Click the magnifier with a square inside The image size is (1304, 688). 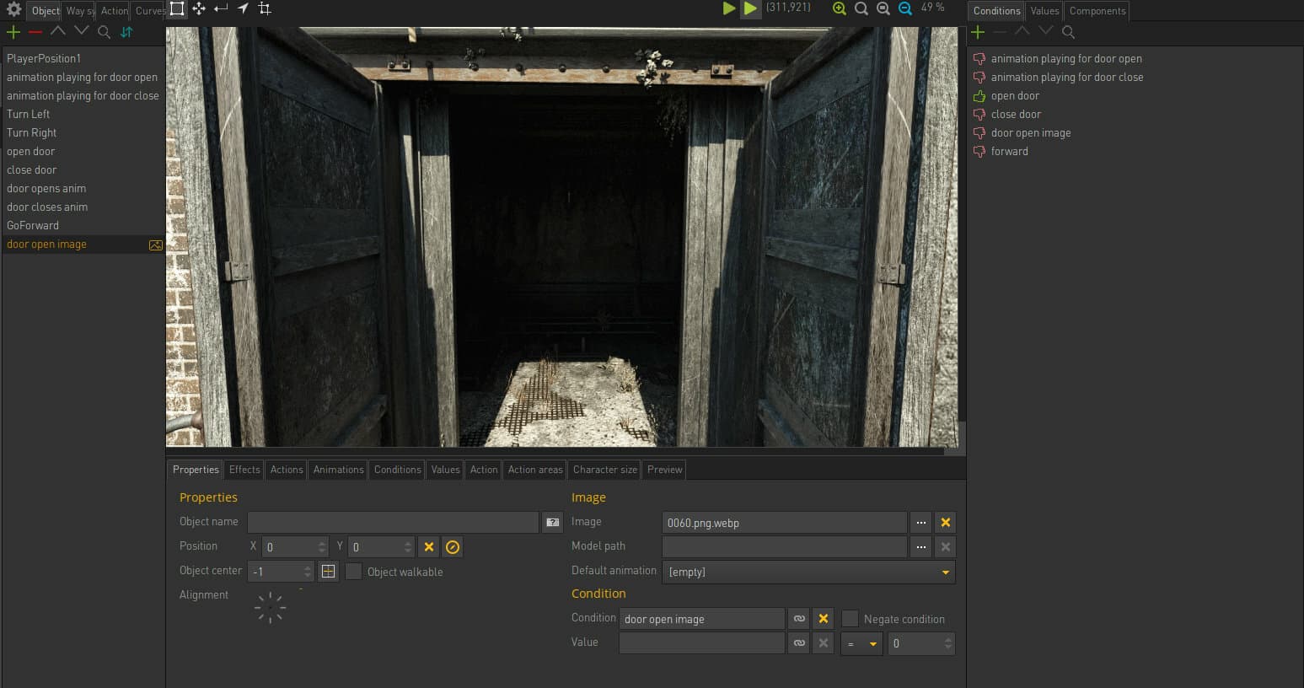coord(883,8)
